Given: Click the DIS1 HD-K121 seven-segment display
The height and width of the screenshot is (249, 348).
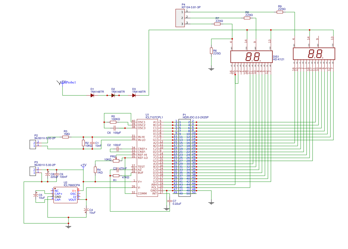Looking at the screenshot, I should click(x=252, y=57).
